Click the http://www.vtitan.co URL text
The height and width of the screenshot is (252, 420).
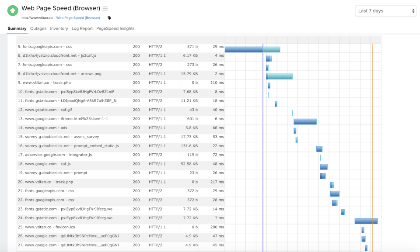pos(37,18)
